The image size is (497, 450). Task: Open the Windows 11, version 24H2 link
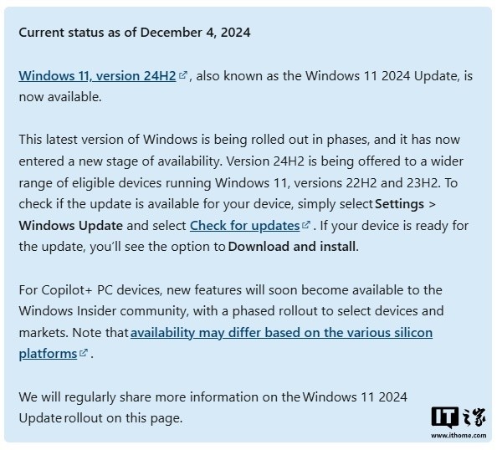click(x=97, y=76)
